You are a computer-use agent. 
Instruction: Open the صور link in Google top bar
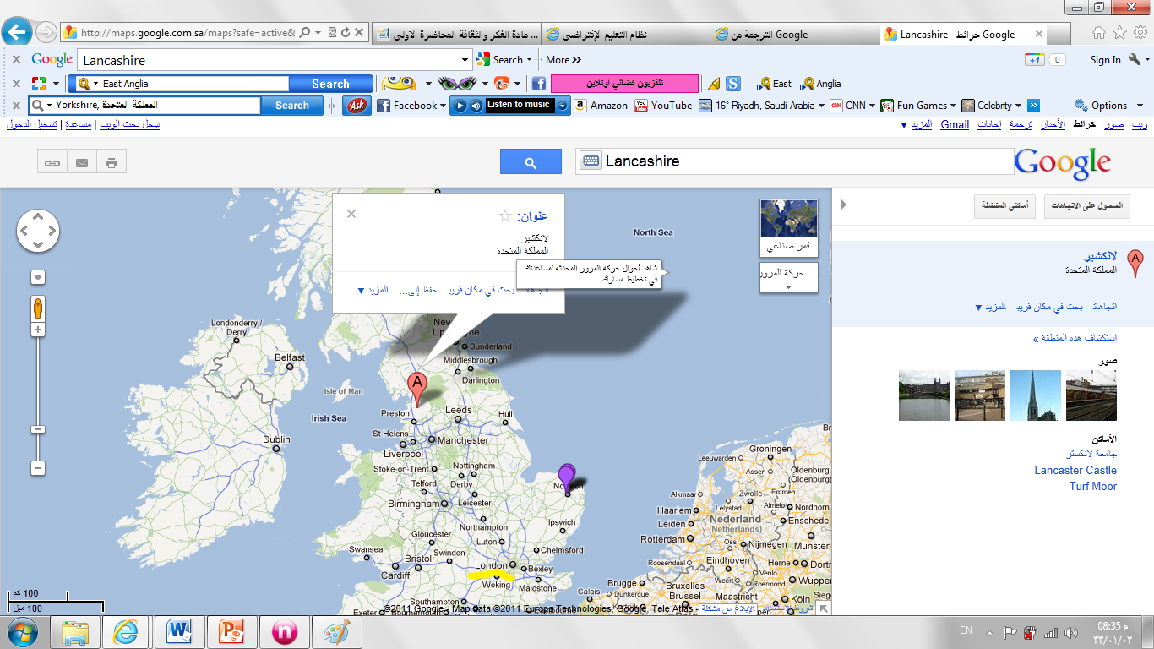coord(1114,124)
